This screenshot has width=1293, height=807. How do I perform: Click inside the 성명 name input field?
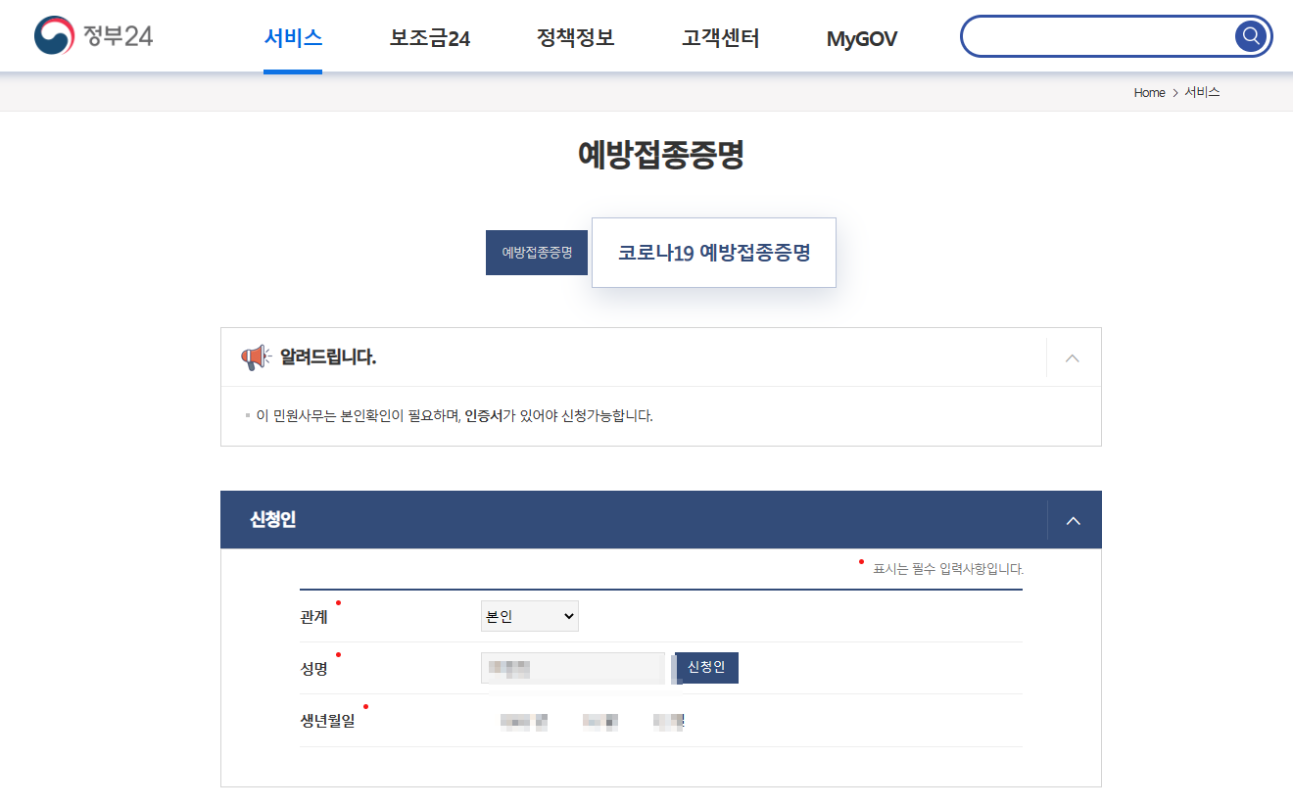point(572,667)
